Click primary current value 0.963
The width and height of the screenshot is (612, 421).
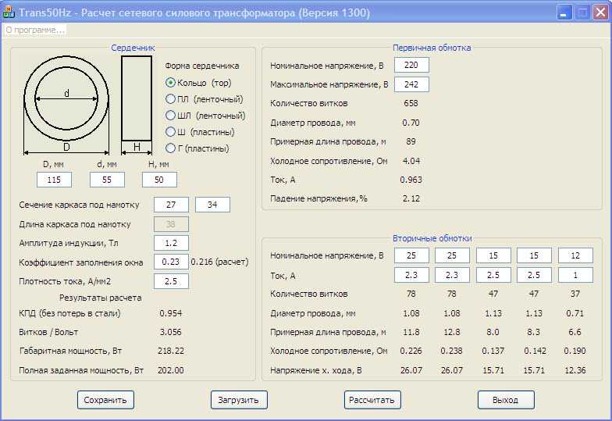click(411, 180)
